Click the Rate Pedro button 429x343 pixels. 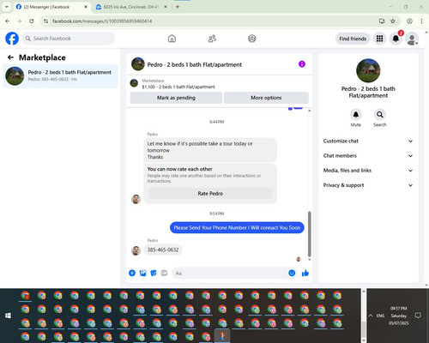[x=210, y=194]
